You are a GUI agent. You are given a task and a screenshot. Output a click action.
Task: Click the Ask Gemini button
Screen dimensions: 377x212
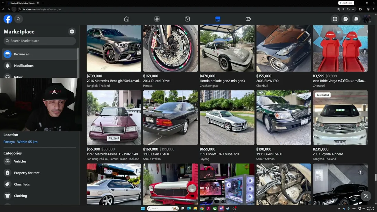click(x=346, y=3)
